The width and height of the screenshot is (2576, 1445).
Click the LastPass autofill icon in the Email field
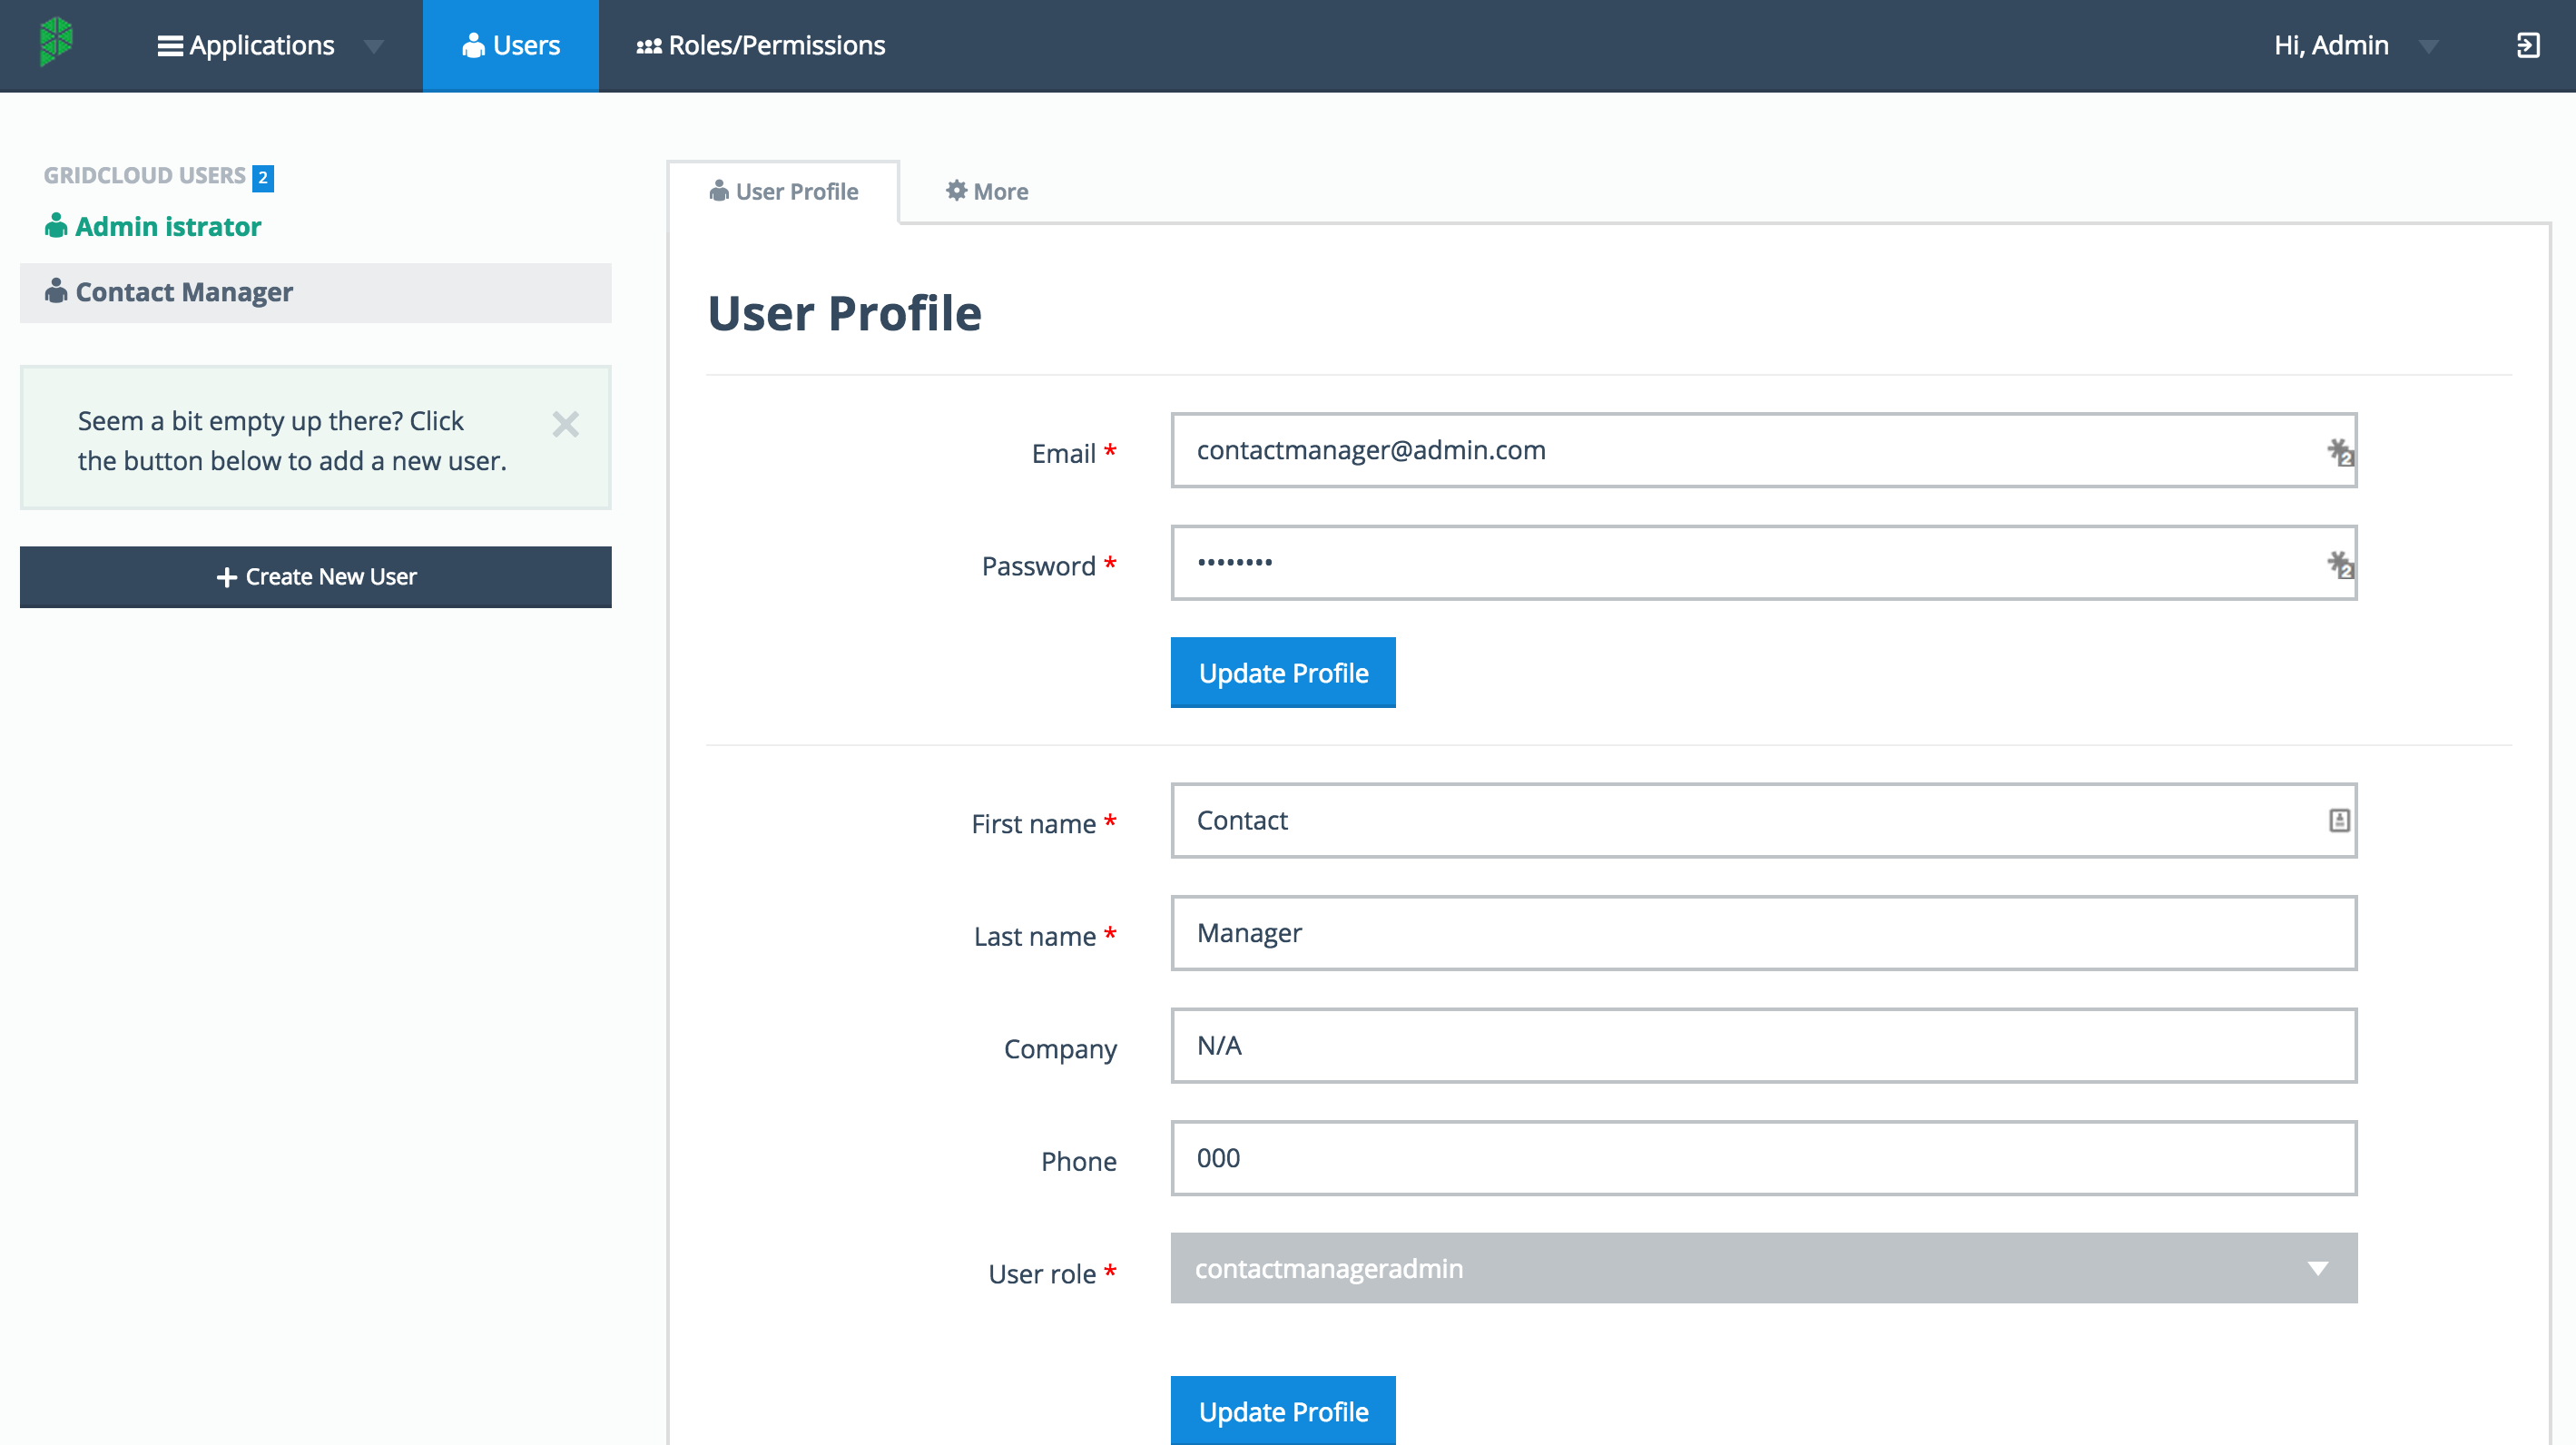pyautogui.click(x=2338, y=451)
